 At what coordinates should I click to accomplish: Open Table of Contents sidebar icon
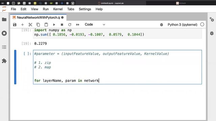coord(4,47)
